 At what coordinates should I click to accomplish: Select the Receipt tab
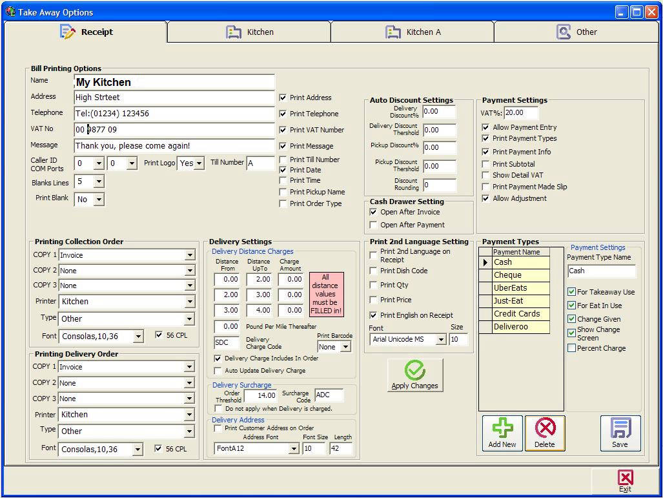[86, 32]
